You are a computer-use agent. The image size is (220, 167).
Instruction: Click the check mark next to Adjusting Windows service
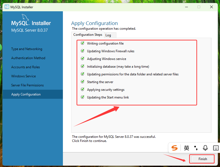82,59
